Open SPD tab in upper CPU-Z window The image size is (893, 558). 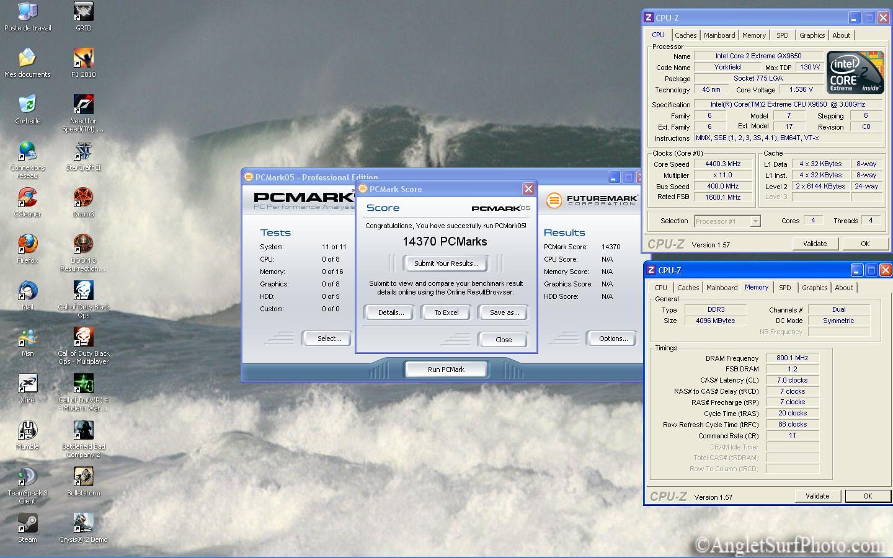pos(783,35)
